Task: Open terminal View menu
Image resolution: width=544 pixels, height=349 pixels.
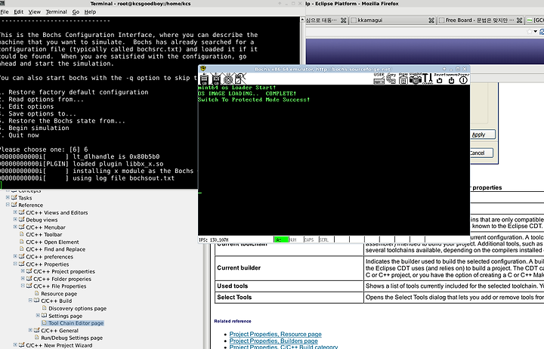Action: click(34, 12)
